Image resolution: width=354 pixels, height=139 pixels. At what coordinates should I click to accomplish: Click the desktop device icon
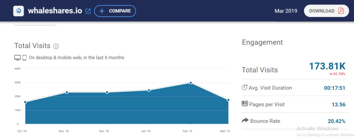(18, 58)
